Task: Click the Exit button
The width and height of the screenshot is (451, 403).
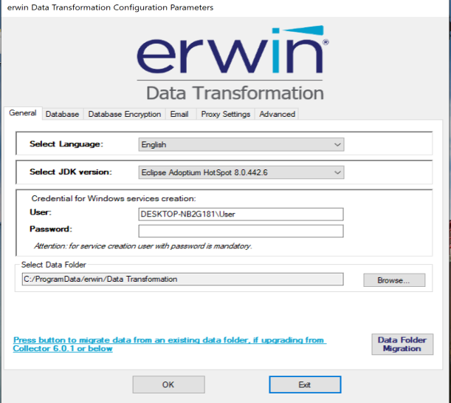Action: pyautogui.click(x=305, y=385)
